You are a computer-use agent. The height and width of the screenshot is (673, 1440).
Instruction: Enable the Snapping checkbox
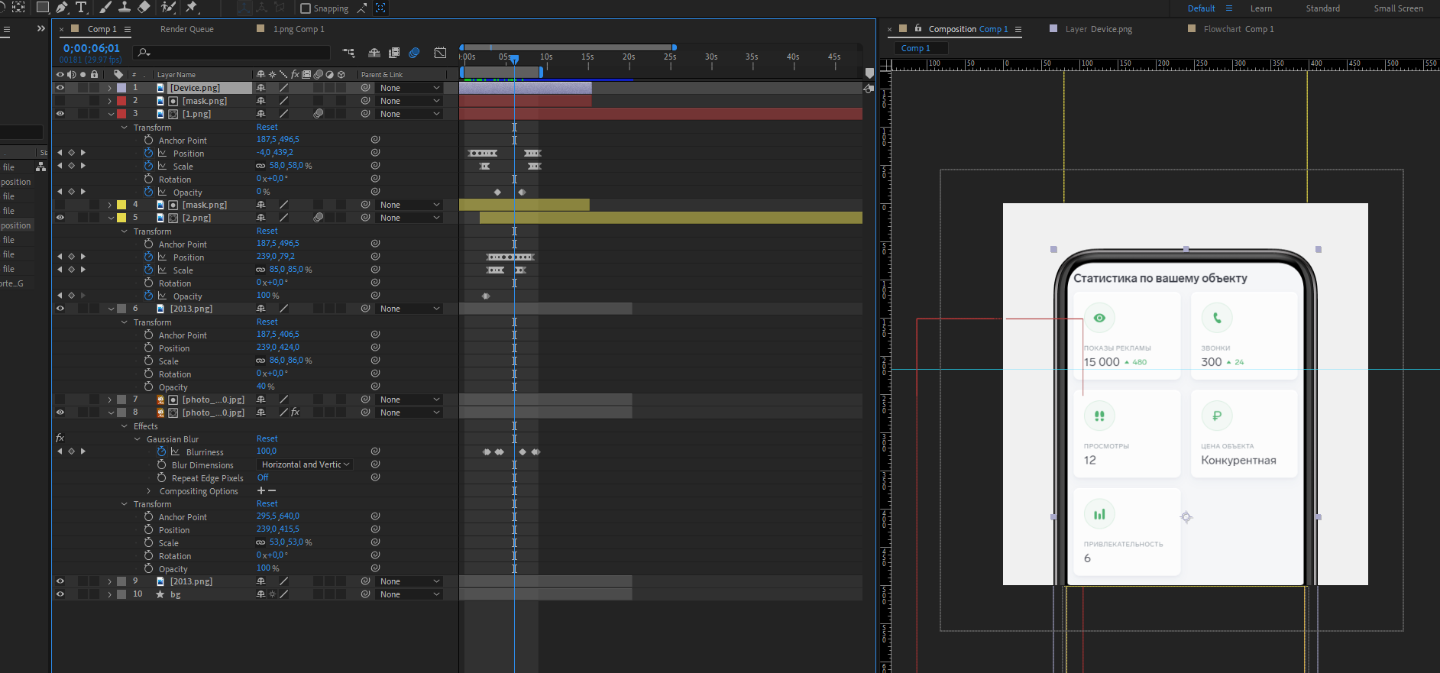coord(306,8)
